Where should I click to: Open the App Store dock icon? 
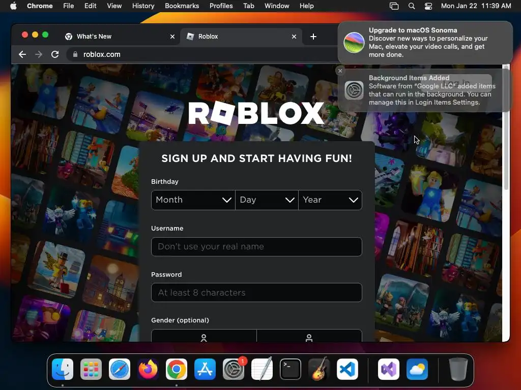[x=205, y=369]
